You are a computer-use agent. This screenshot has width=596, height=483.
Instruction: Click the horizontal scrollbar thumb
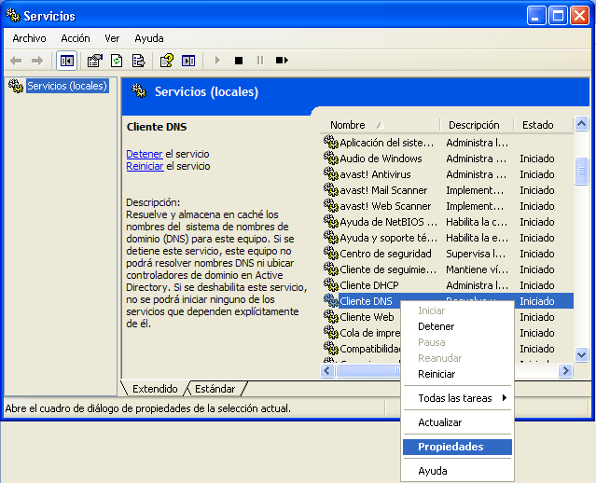[x=368, y=370]
